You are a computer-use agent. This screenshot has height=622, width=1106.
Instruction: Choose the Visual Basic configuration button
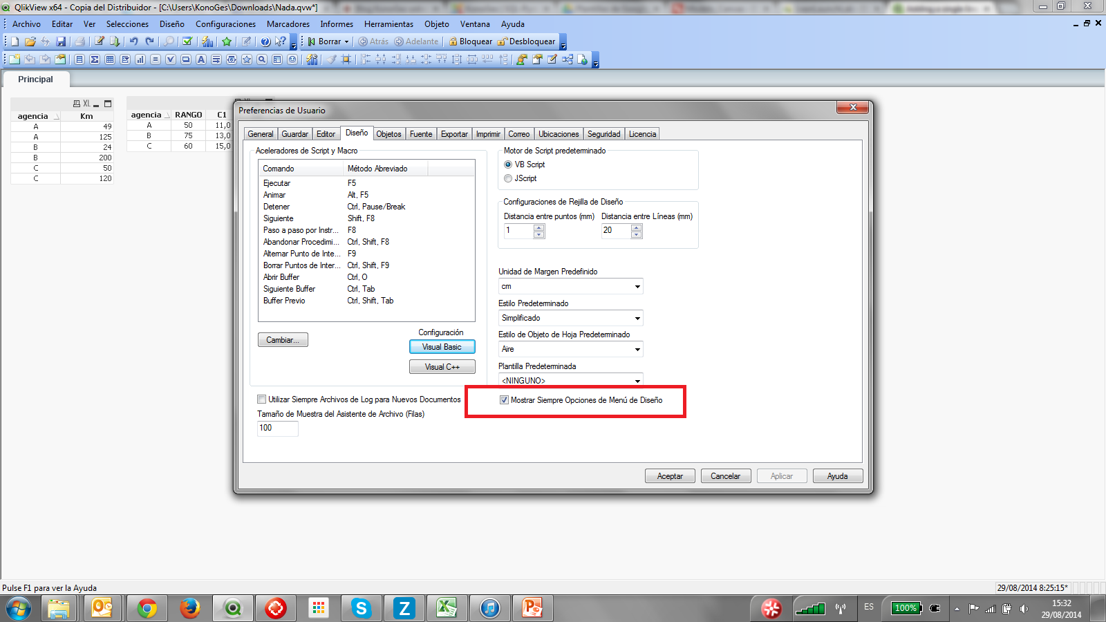coord(442,347)
